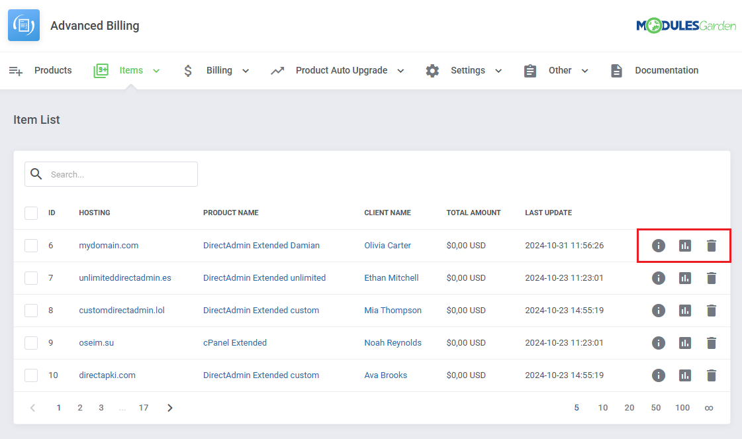The image size is (742, 439).
Task: Show info for directapki.com item
Action: click(x=658, y=375)
